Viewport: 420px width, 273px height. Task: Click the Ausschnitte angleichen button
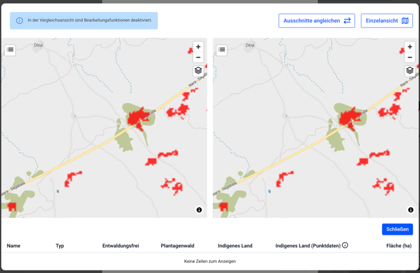[317, 21]
